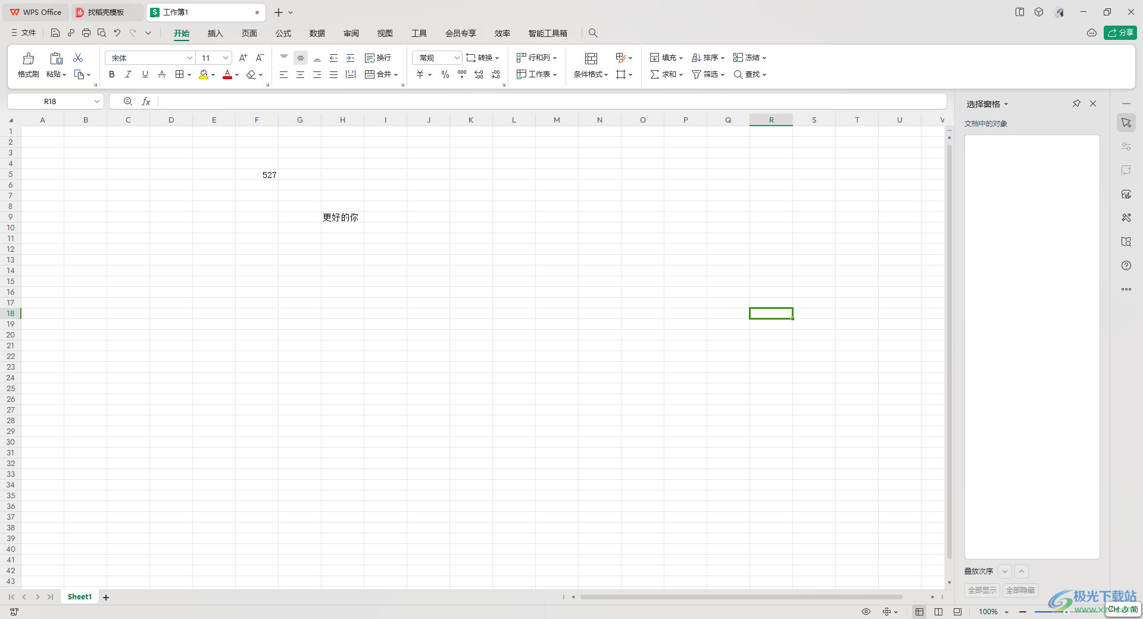Add a new sheet with plus icon
The width and height of the screenshot is (1143, 619).
pyautogui.click(x=106, y=597)
